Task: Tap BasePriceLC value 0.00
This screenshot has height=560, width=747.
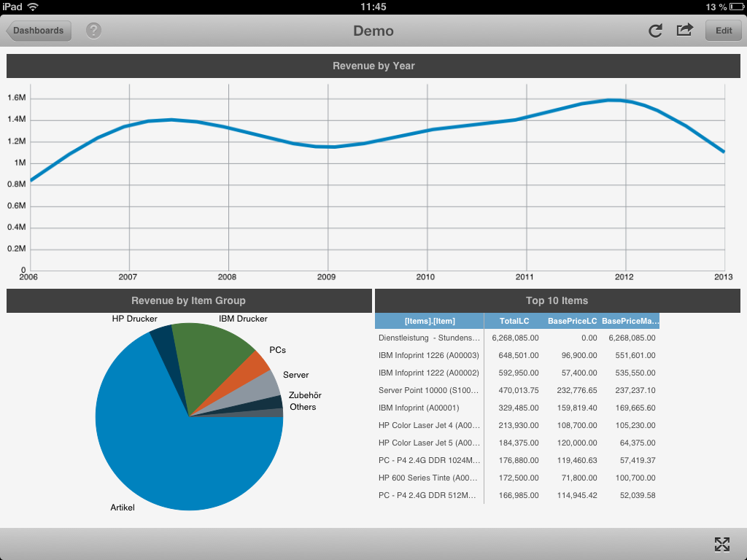Action: (589, 338)
